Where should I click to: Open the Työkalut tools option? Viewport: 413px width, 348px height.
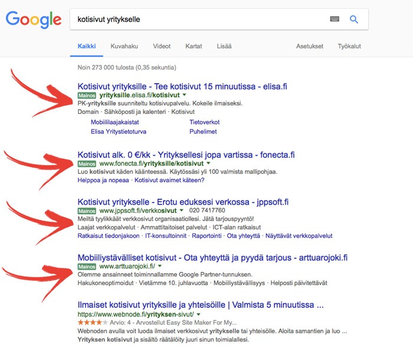[349, 46]
